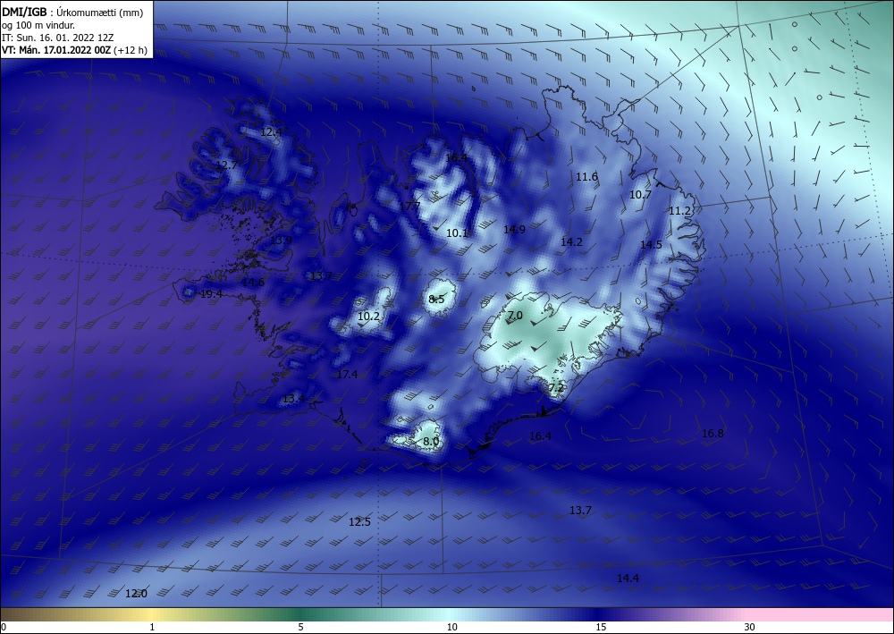Click the value 10.7 on the map
Viewport: 894px width, 634px height.
640,195
